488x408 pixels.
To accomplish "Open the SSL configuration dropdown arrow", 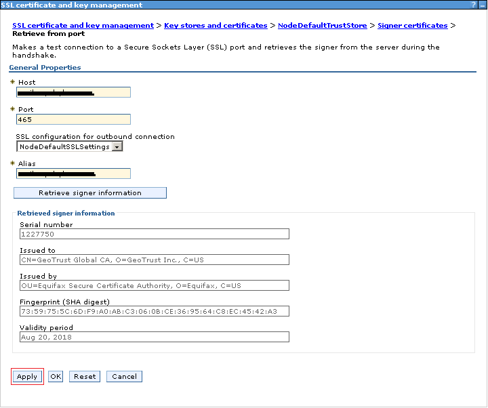I will pyautogui.click(x=117, y=146).
